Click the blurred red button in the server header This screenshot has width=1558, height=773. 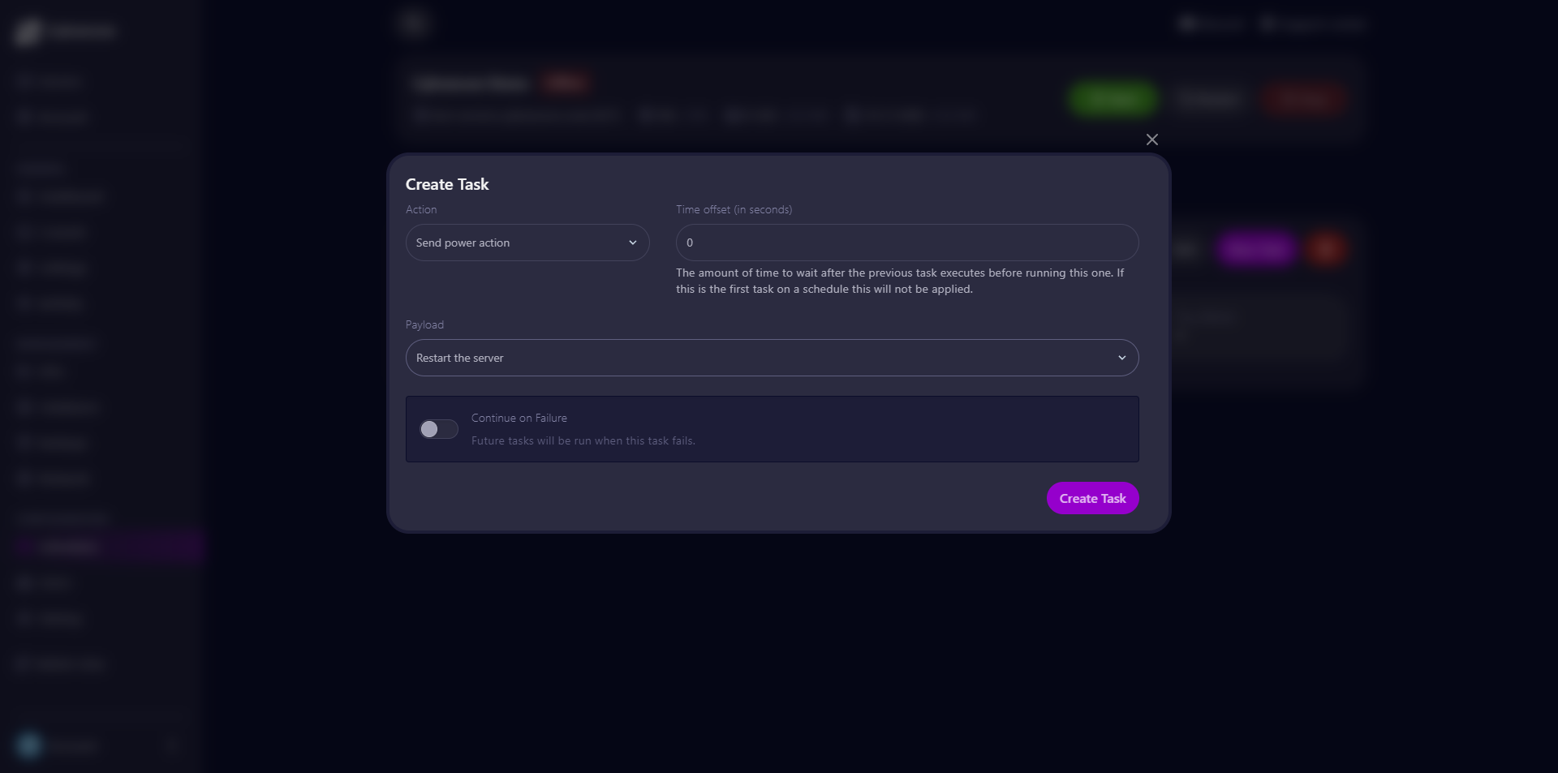tap(1304, 99)
